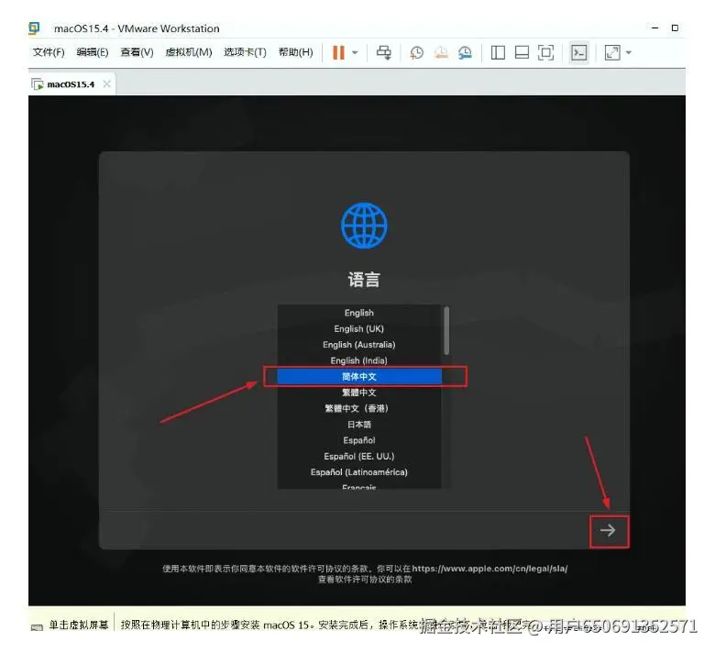Select English (Australia) language

click(x=358, y=345)
